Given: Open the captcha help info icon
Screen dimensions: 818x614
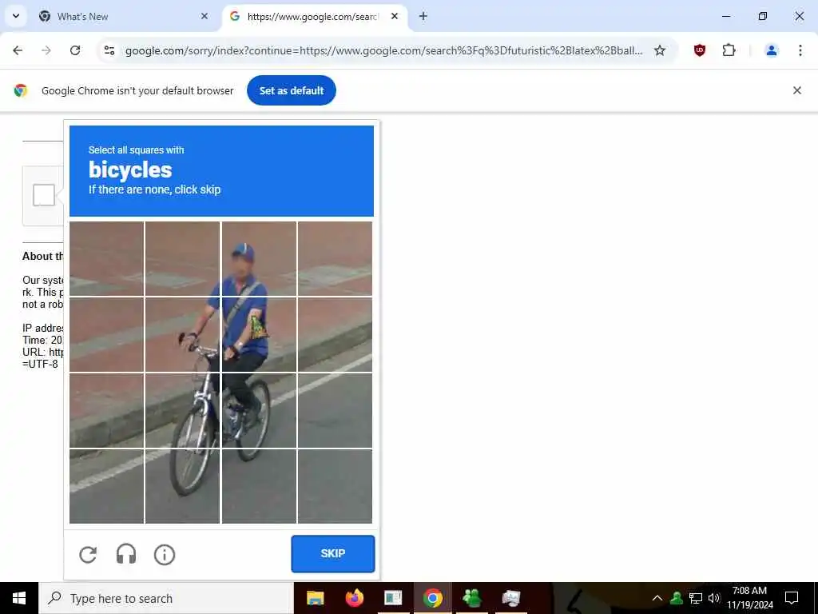Looking at the screenshot, I should (x=165, y=555).
